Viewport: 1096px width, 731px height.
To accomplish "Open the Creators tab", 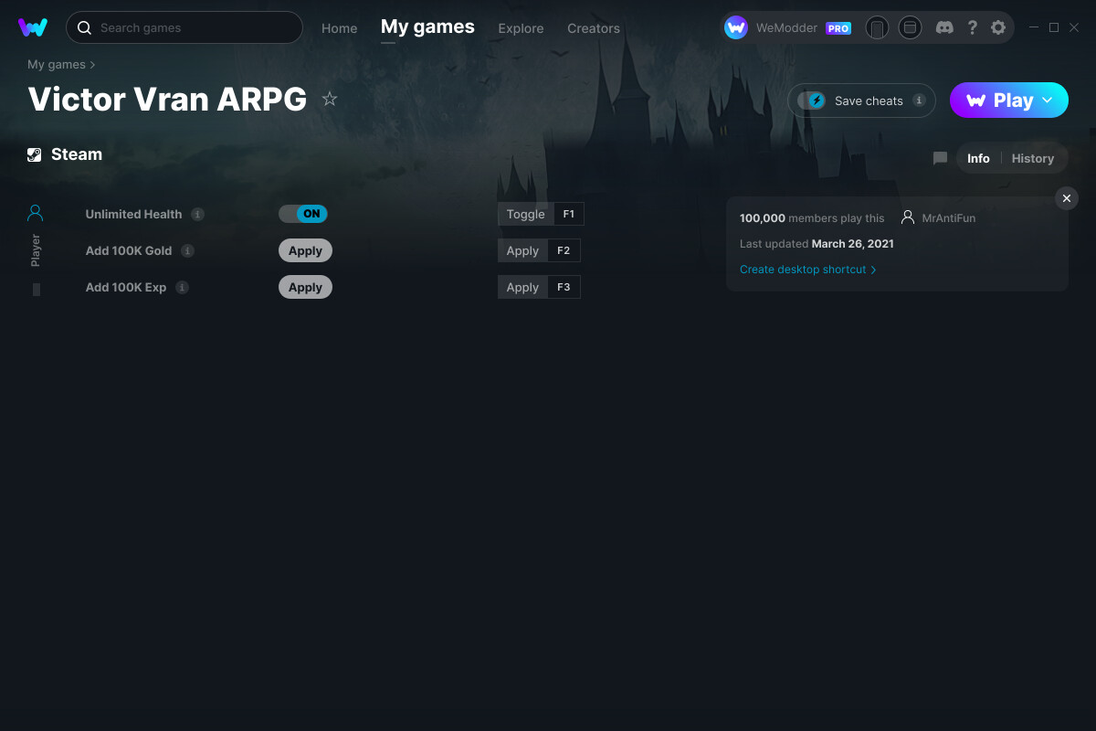I will [594, 28].
